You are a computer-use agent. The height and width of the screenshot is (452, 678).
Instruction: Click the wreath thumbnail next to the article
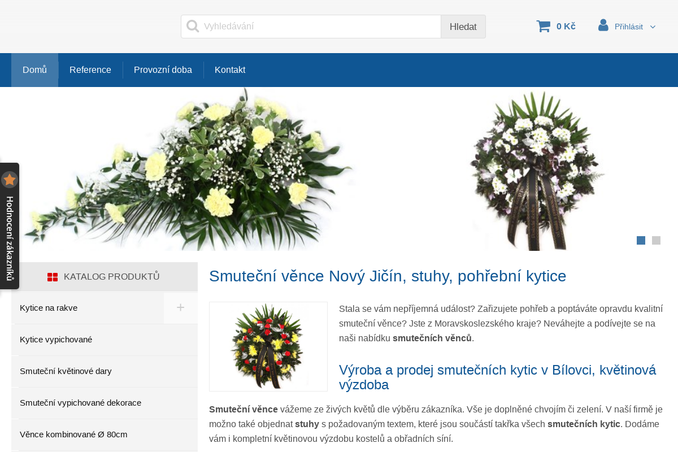pyautogui.click(x=268, y=346)
